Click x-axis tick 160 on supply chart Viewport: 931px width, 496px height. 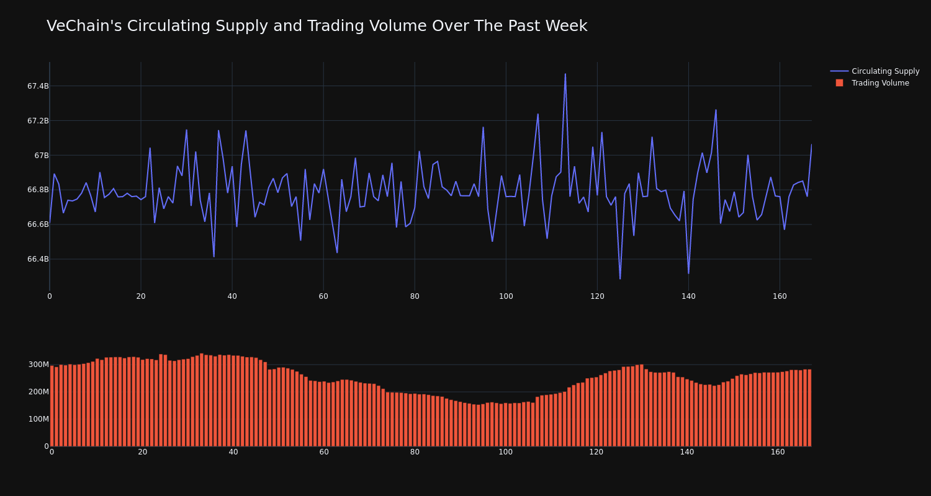coord(780,296)
